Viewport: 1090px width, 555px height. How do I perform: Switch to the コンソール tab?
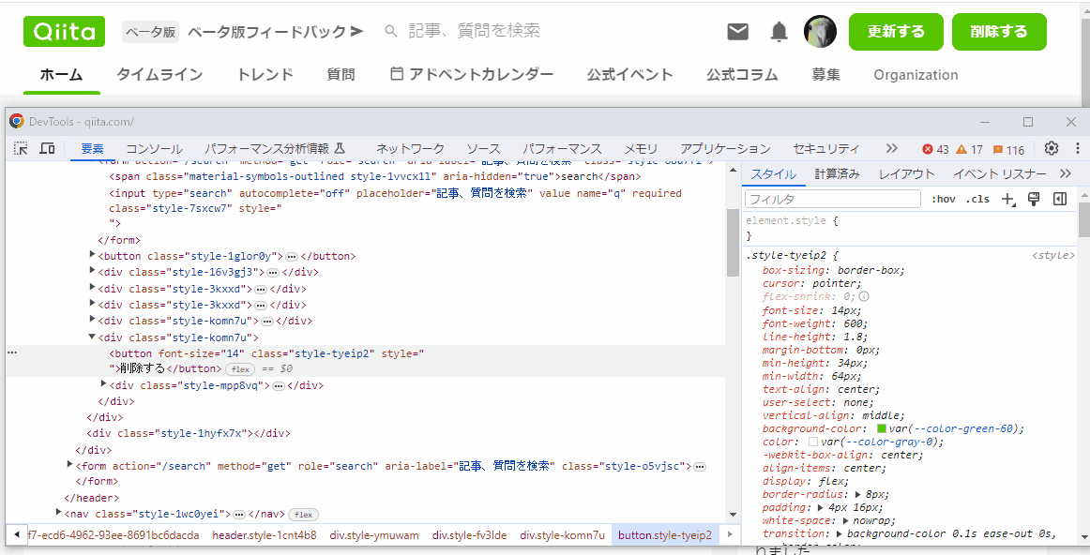click(154, 148)
